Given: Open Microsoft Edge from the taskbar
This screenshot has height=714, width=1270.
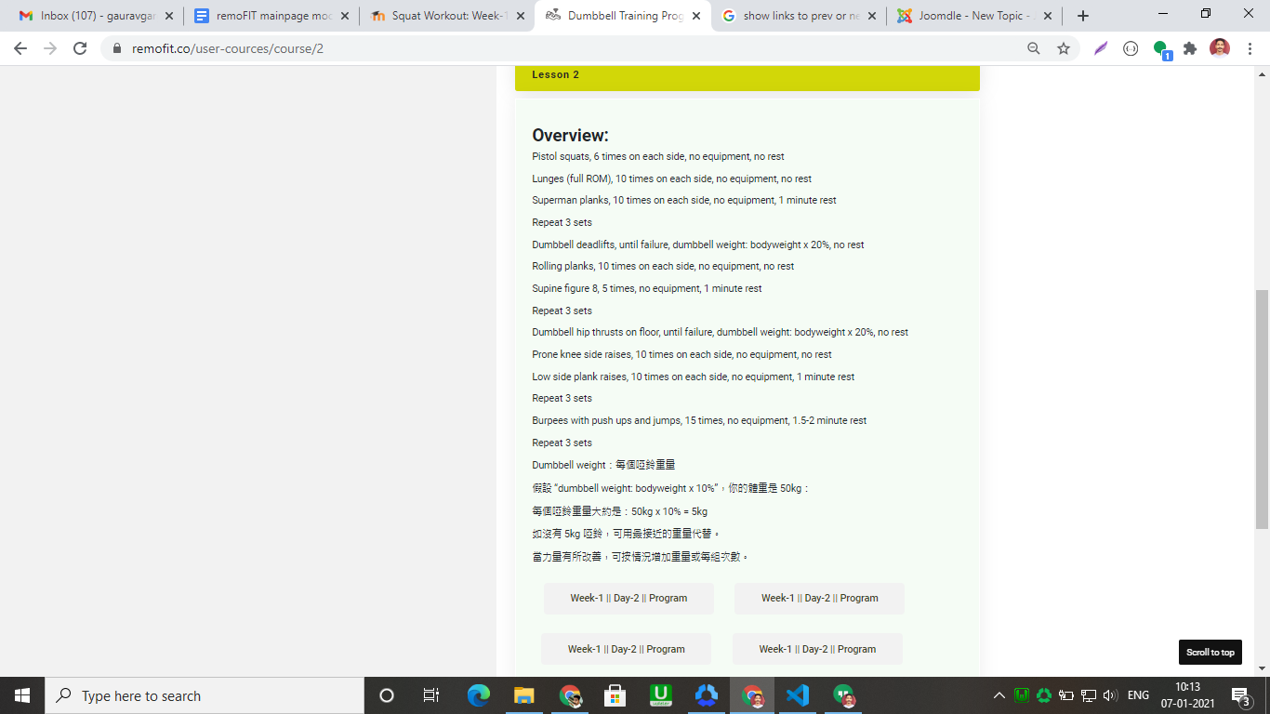Looking at the screenshot, I should (479, 695).
